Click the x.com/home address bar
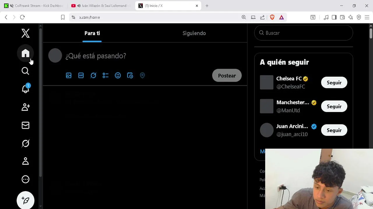This screenshot has width=373, height=209. 157,17
